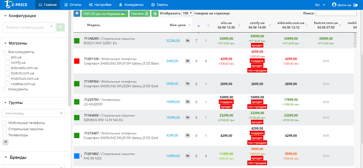Click the ТОП-20 цен по Украине button
Screen dimensions: 363x168
[105, 14]
